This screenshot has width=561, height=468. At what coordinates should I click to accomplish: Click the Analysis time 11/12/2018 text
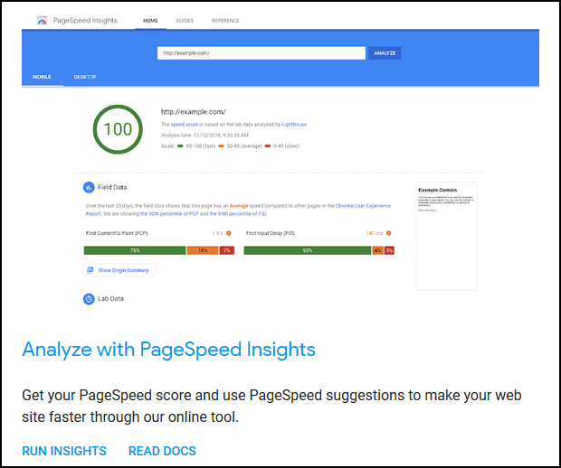(204, 135)
